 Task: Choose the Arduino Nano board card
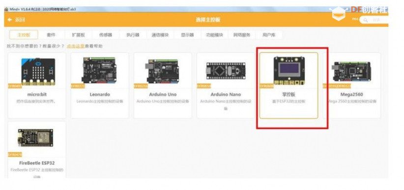pos(226,86)
